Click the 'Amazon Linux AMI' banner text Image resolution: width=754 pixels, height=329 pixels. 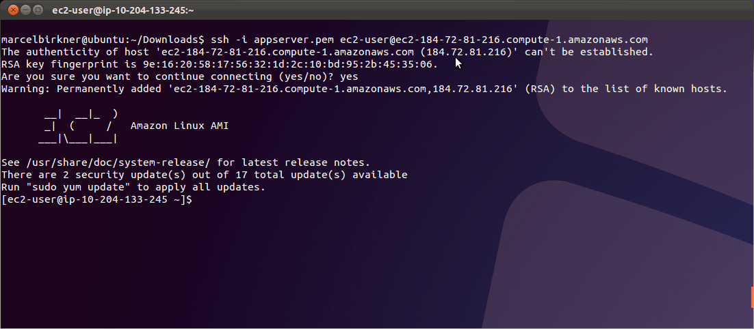(179, 126)
